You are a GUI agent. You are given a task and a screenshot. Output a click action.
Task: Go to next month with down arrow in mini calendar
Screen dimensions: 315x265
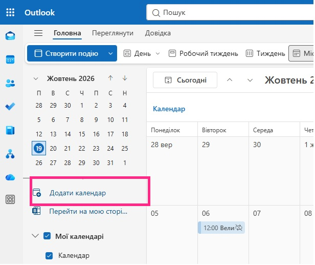[125, 78]
